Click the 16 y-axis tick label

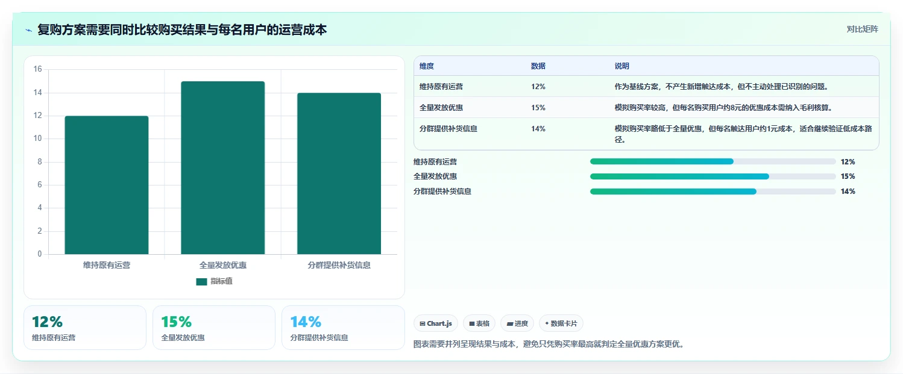pyautogui.click(x=37, y=69)
